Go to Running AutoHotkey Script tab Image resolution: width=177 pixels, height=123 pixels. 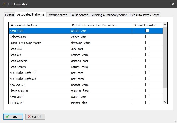[x=109, y=15]
